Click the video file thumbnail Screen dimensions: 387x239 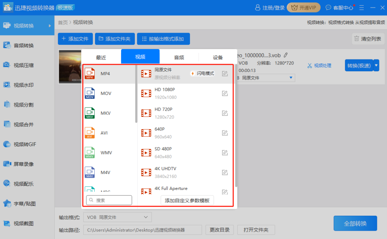tap(70, 67)
